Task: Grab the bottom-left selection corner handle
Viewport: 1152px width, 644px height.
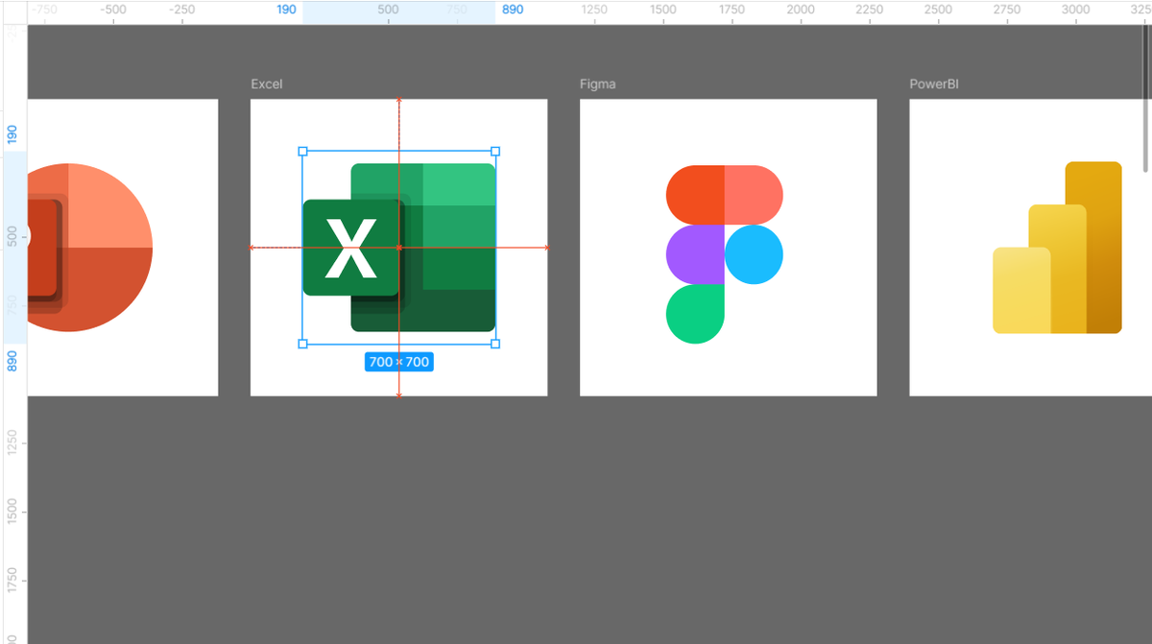Action: point(302,344)
